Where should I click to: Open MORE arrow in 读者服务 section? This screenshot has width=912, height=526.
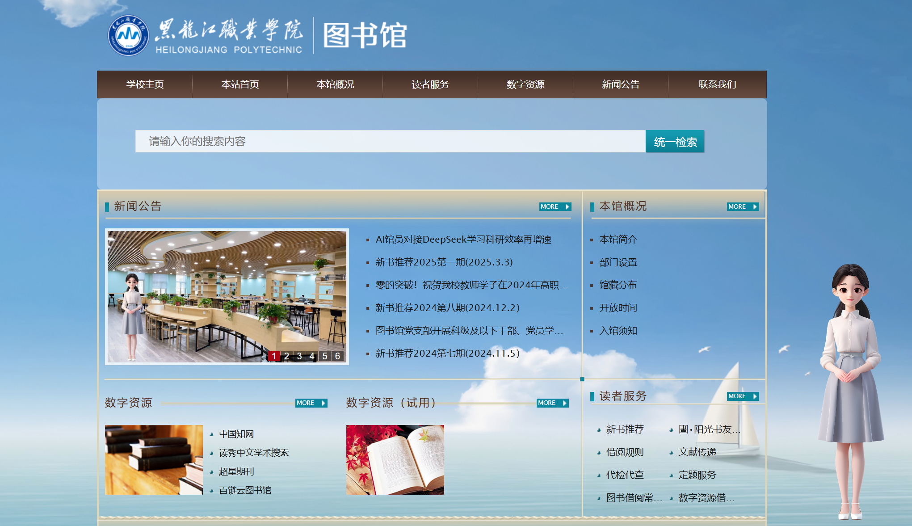pos(743,396)
